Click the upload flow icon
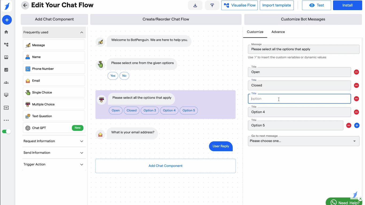Image resolution: width=365 pixels, height=205 pixels. (x=212, y=5)
